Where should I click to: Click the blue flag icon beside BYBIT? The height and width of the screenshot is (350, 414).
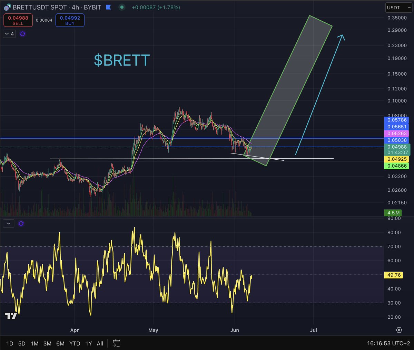108,7
